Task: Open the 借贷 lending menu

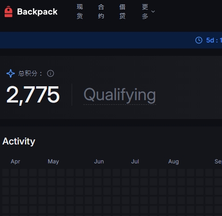Action: 122,12
